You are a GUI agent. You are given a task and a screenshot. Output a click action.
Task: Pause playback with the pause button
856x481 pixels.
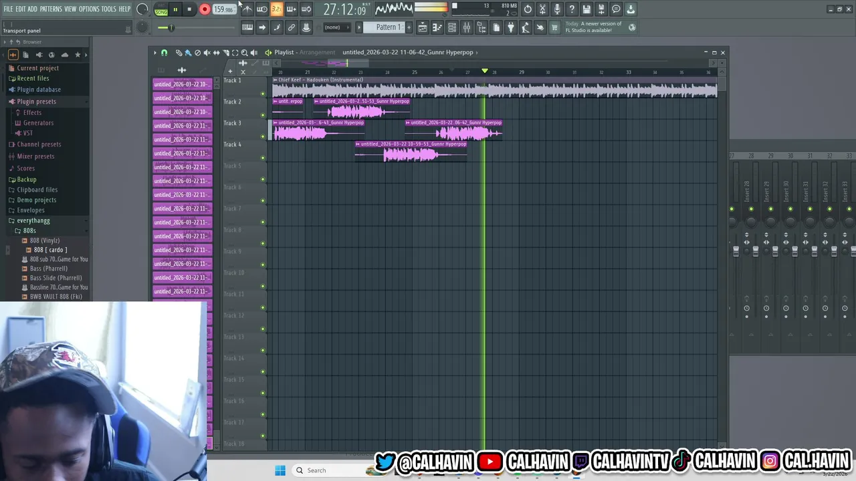175,9
